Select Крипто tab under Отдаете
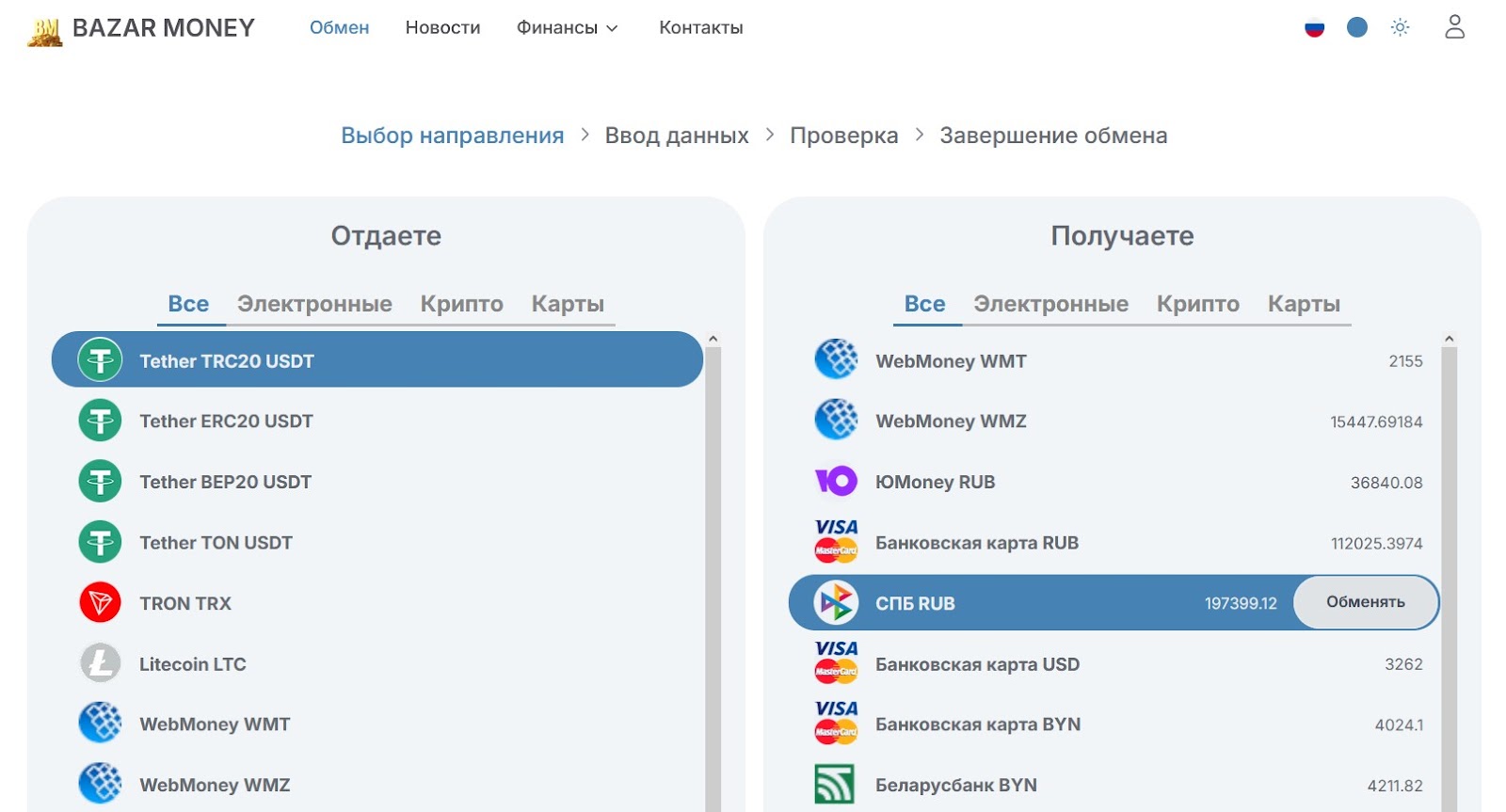Screen dimensions: 1506x812 461,304
